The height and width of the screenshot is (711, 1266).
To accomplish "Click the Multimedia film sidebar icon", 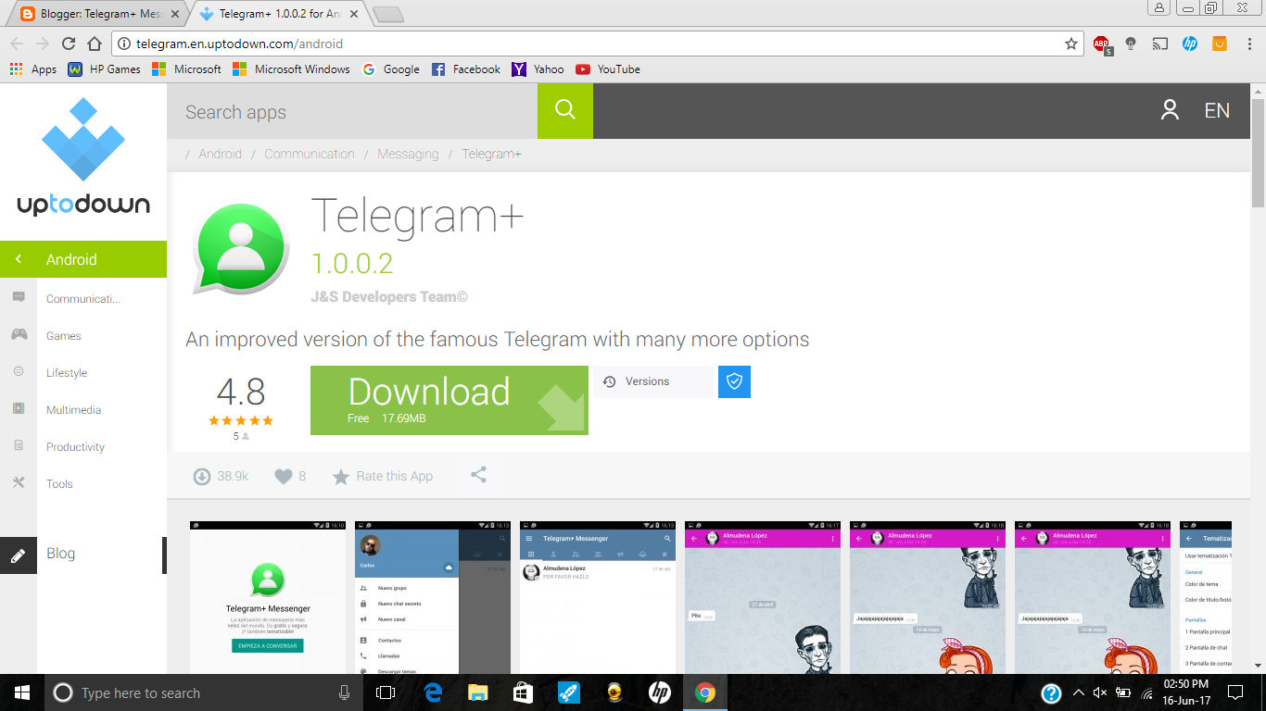I will (19, 408).
